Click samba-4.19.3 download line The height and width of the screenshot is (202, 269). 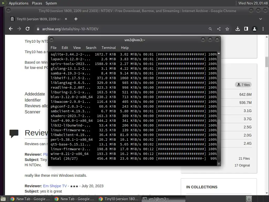click(x=134, y=73)
